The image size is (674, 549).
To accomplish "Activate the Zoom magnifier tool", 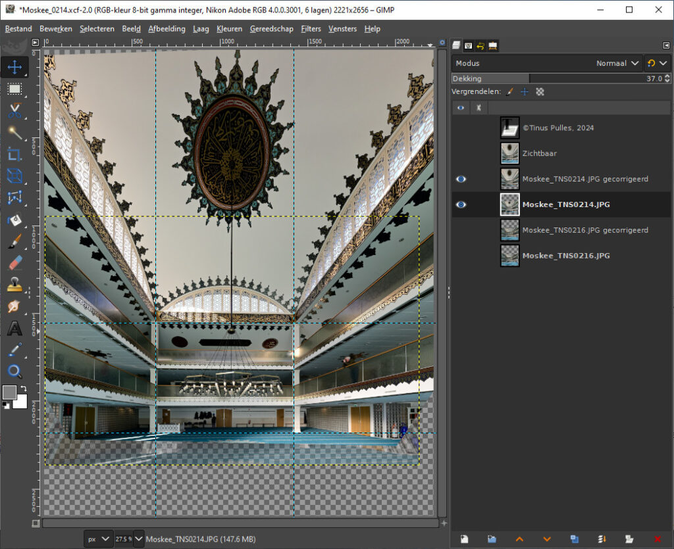I will click(14, 371).
